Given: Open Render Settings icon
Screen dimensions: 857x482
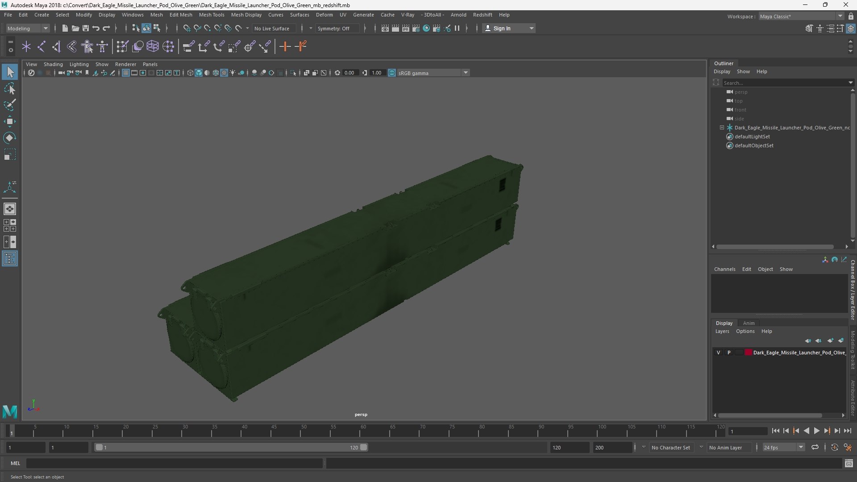Looking at the screenshot, I should [x=416, y=28].
